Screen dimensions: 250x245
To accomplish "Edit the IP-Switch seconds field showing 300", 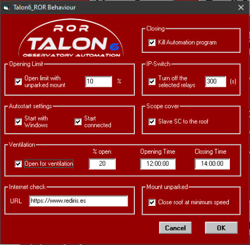I will click(x=216, y=81).
